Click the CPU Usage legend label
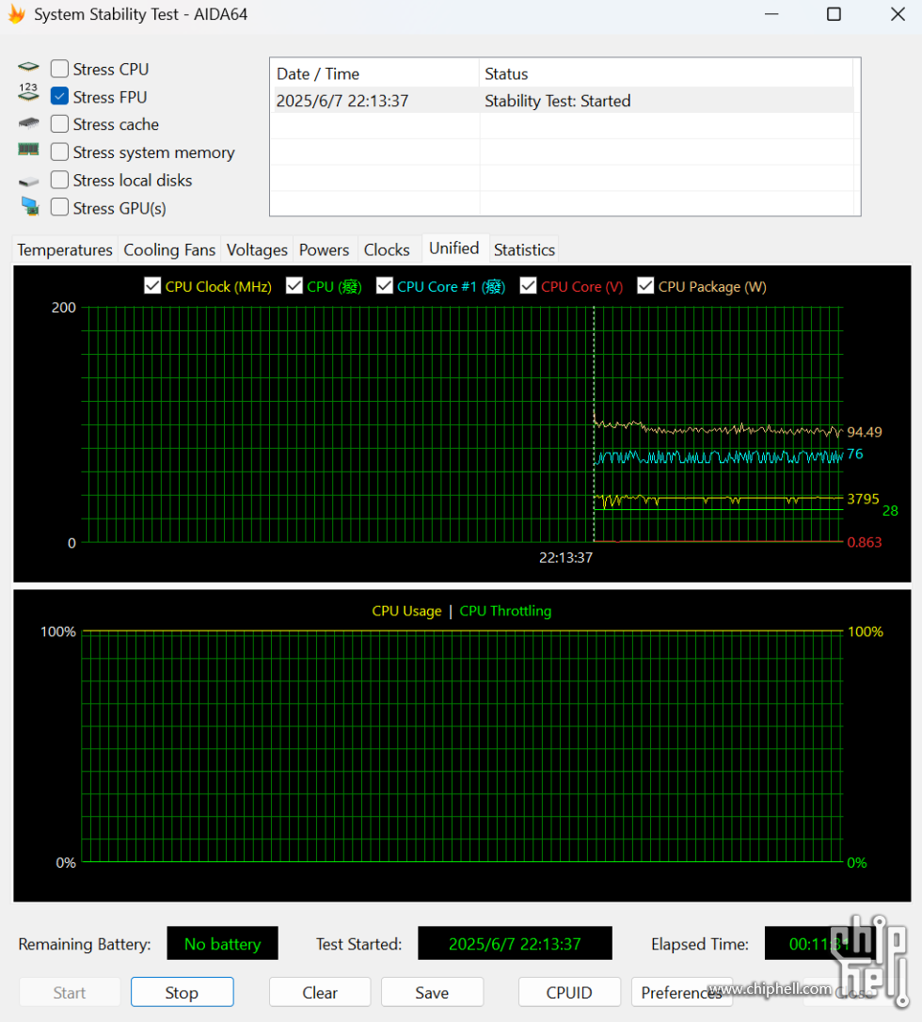This screenshot has height=1022, width=922. click(406, 611)
